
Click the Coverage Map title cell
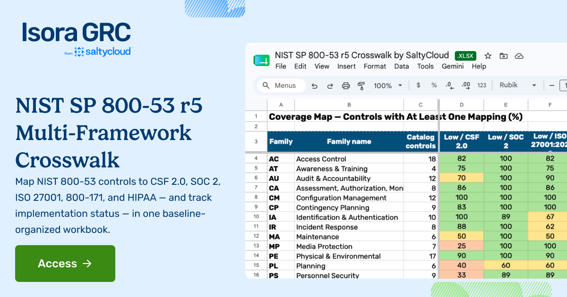click(x=395, y=116)
